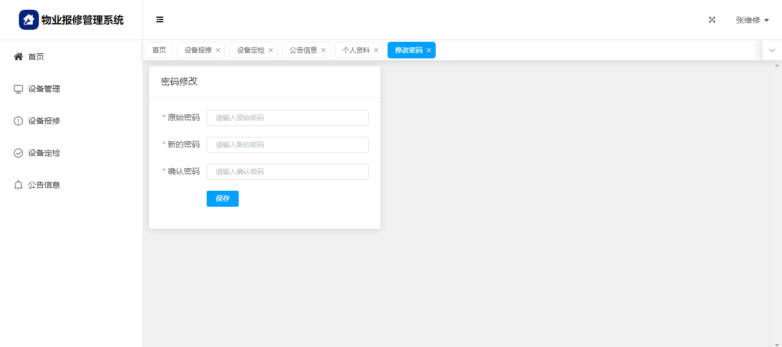Focus the 确认密码 input field
The height and width of the screenshot is (347, 782).
click(287, 172)
